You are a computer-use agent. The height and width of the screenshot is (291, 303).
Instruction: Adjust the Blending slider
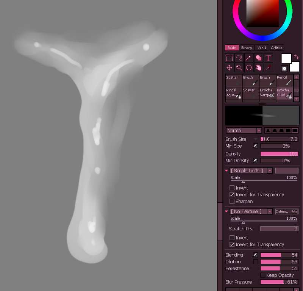point(279,255)
